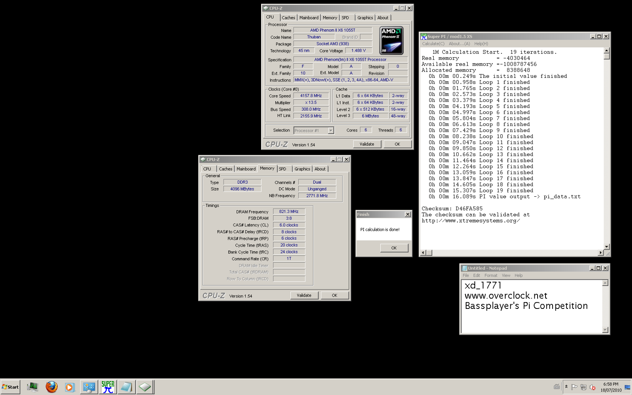Expand the hidden system tray icons
The height and width of the screenshot is (395, 632).
pyautogui.click(x=566, y=387)
